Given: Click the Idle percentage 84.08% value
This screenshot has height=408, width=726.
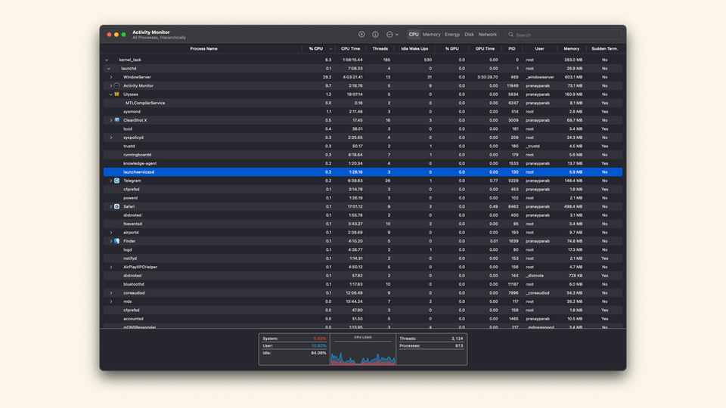Looking at the screenshot, I should (x=318, y=353).
